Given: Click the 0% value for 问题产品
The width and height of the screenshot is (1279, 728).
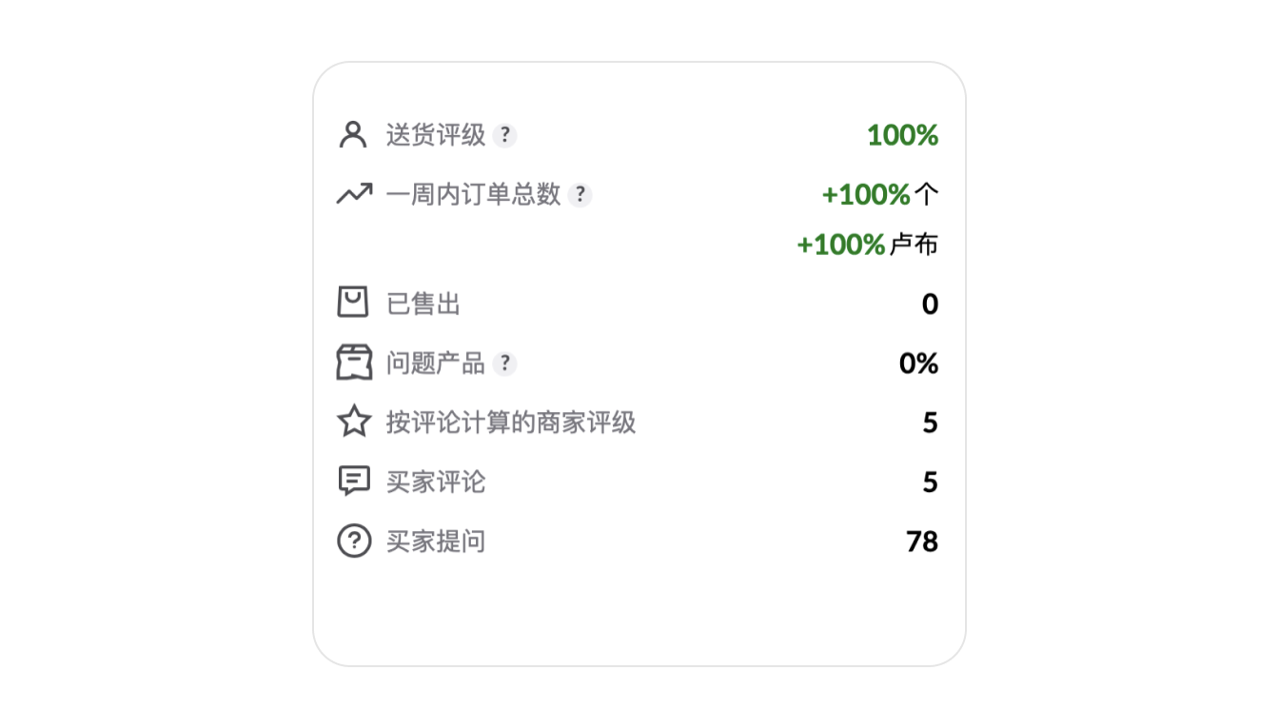Looking at the screenshot, I should pyautogui.click(x=919, y=363).
